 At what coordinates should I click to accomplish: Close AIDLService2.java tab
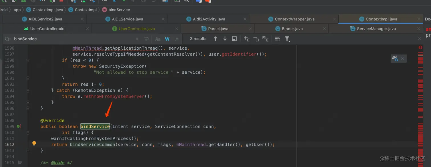[82, 19]
